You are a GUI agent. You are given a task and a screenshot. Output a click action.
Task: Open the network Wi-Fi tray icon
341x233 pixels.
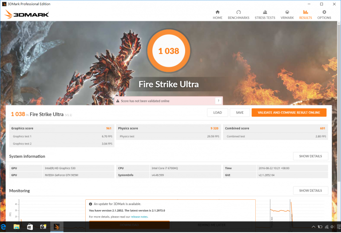pyautogui.click(x=326, y=227)
